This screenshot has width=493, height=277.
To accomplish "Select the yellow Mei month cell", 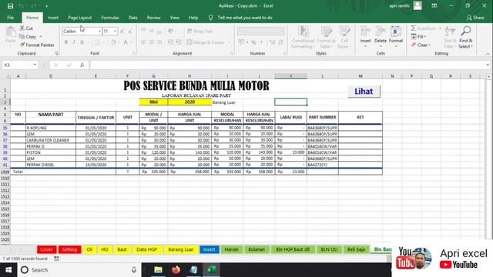I will pos(154,102).
